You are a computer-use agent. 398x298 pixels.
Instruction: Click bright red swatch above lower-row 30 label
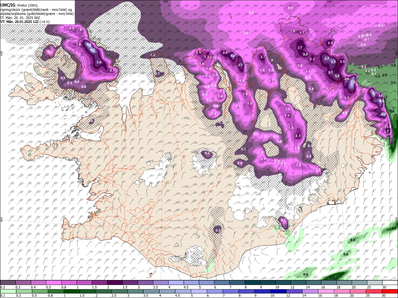(x=390, y=291)
